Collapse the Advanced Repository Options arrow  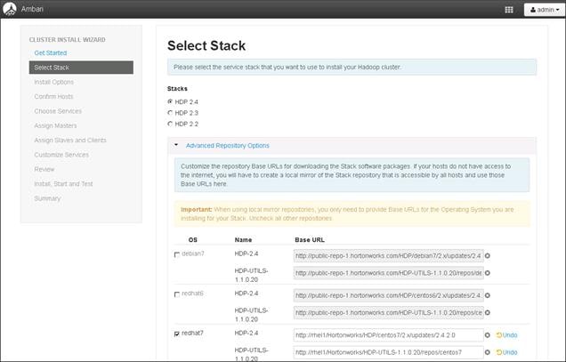coord(176,145)
